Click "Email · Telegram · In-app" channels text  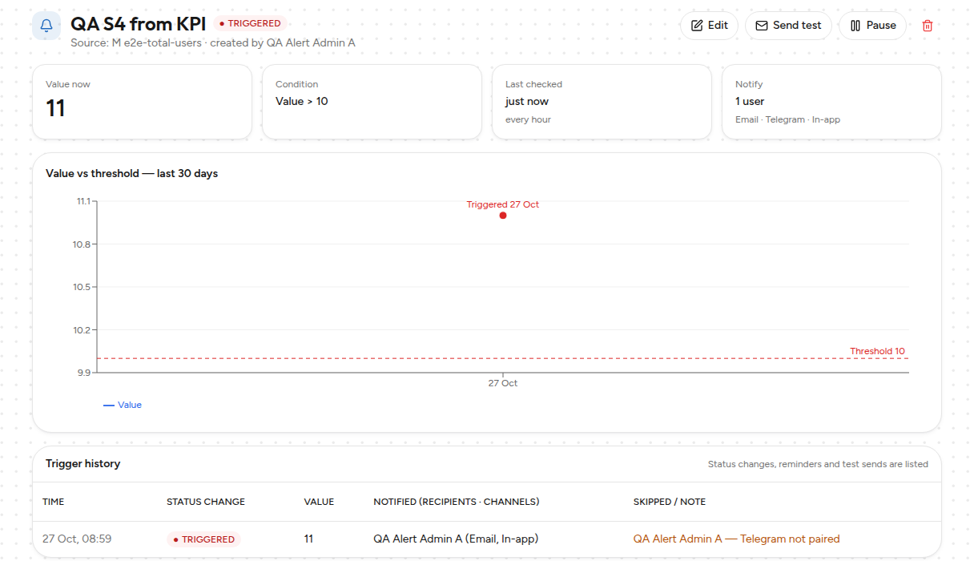(x=787, y=119)
